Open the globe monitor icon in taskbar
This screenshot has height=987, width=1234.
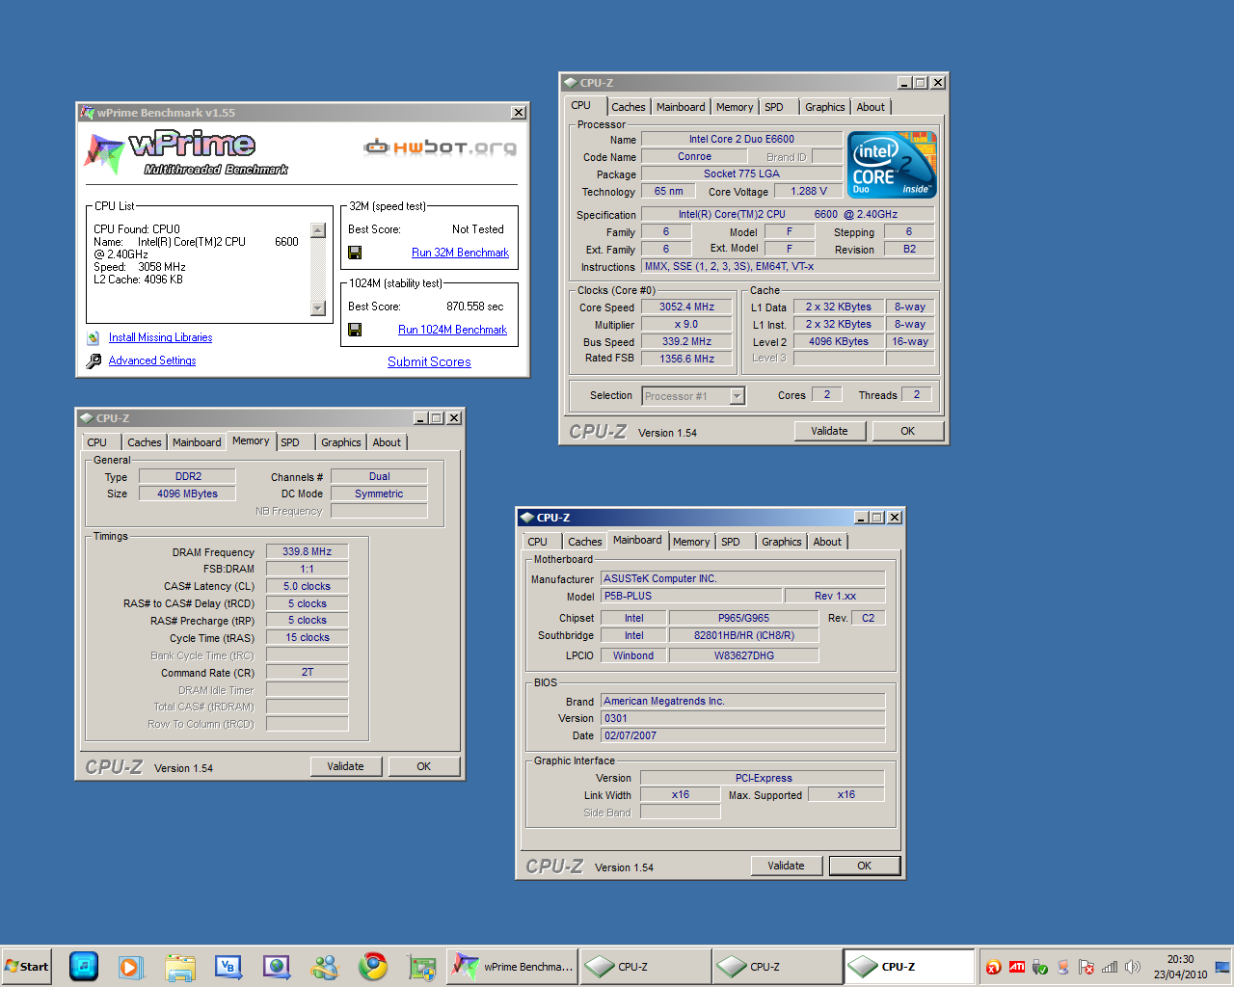point(277,967)
